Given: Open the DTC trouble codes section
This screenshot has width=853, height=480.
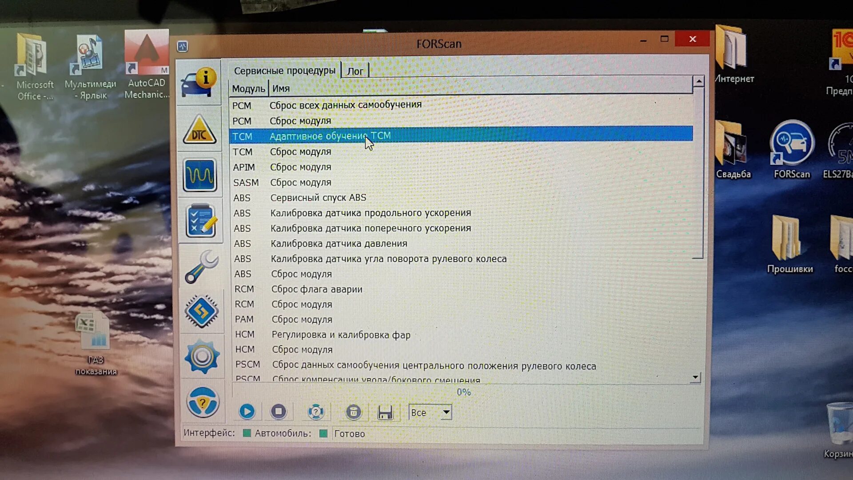Looking at the screenshot, I should 199,130.
